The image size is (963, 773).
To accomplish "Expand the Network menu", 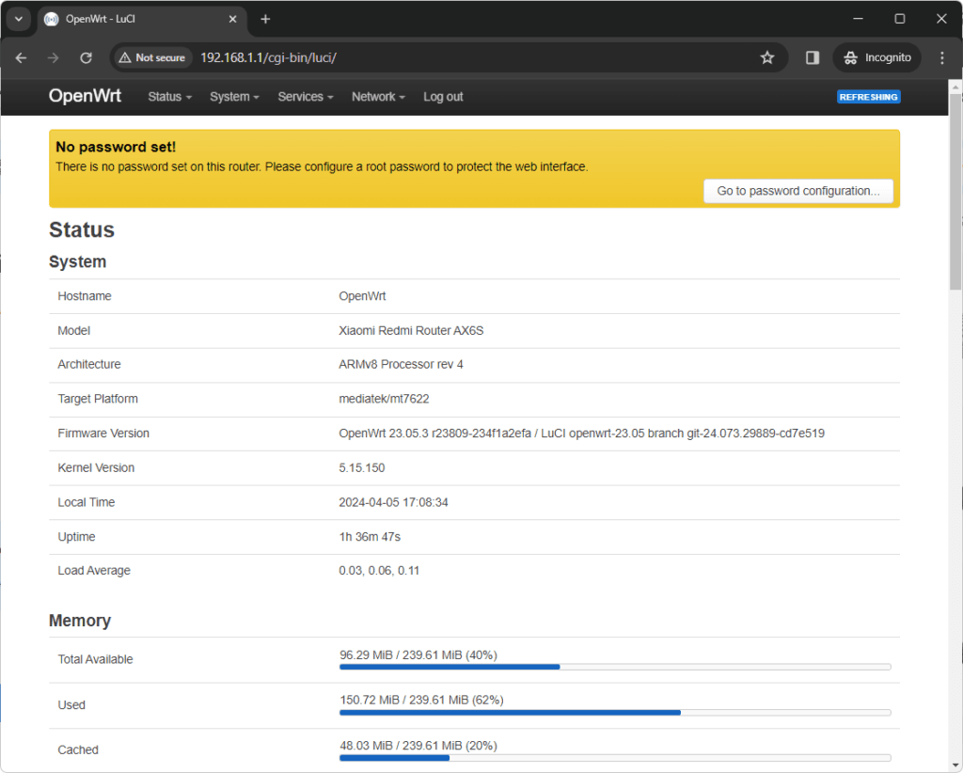I will (x=378, y=97).
